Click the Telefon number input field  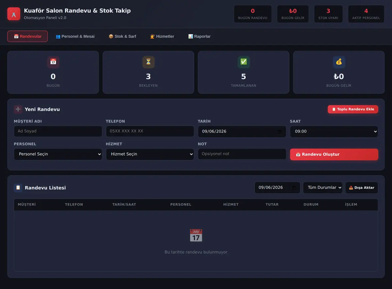[x=150, y=131]
